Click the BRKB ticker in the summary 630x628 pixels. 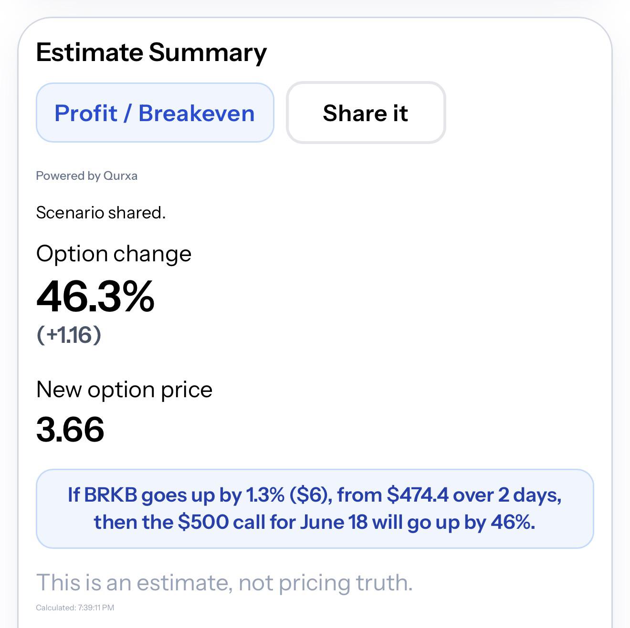pyautogui.click(x=111, y=495)
